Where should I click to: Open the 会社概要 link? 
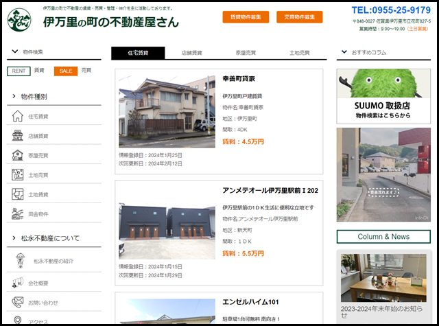tap(38, 283)
